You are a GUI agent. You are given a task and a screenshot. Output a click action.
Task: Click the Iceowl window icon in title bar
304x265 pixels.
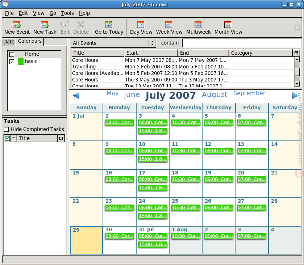point(5,4)
